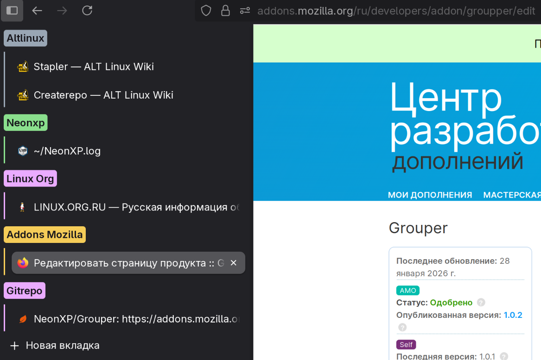The height and width of the screenshot is (360, 541).
Task: Click the help icon beside Последняя версия
Action: 504,356
